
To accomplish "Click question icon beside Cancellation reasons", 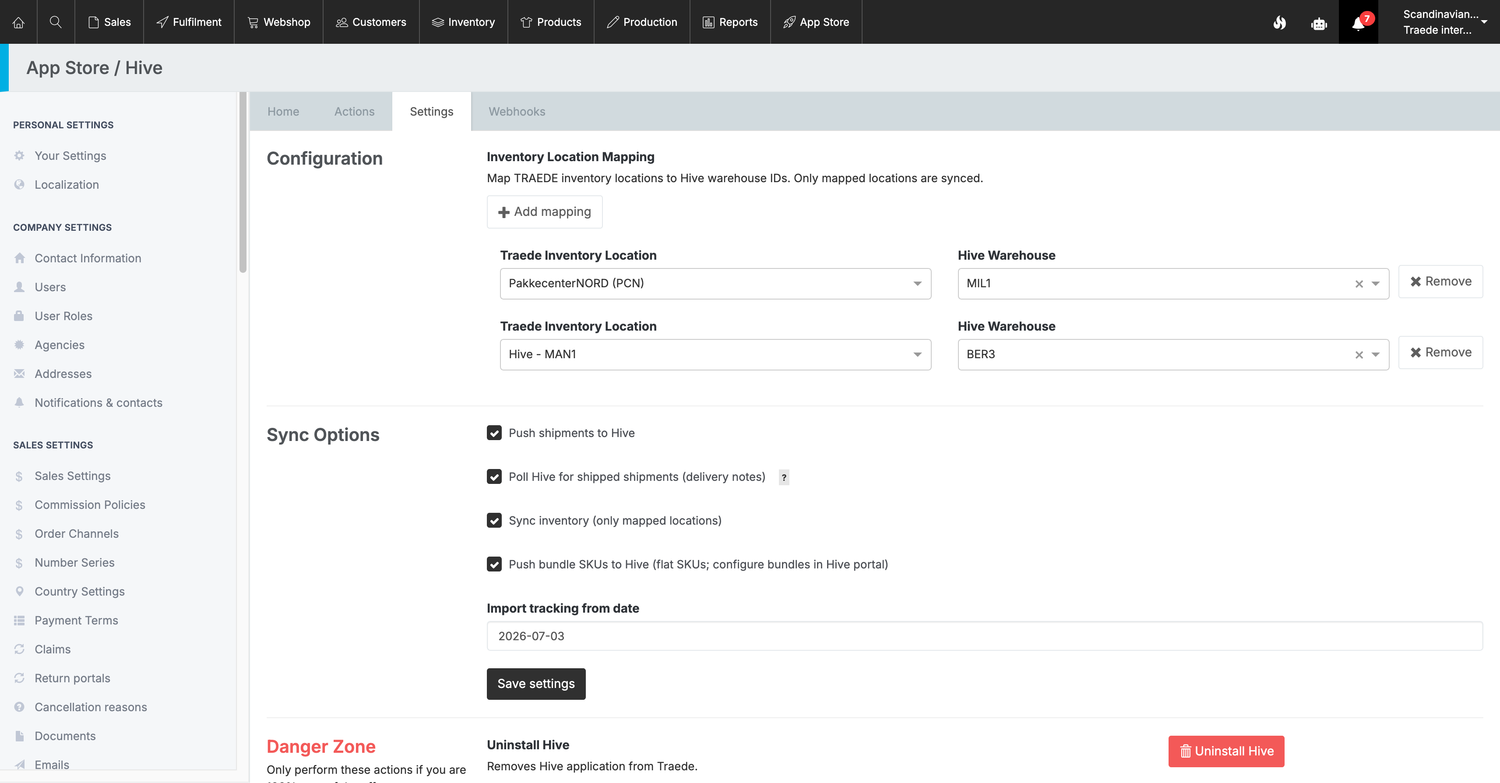I will coord(19,707).
